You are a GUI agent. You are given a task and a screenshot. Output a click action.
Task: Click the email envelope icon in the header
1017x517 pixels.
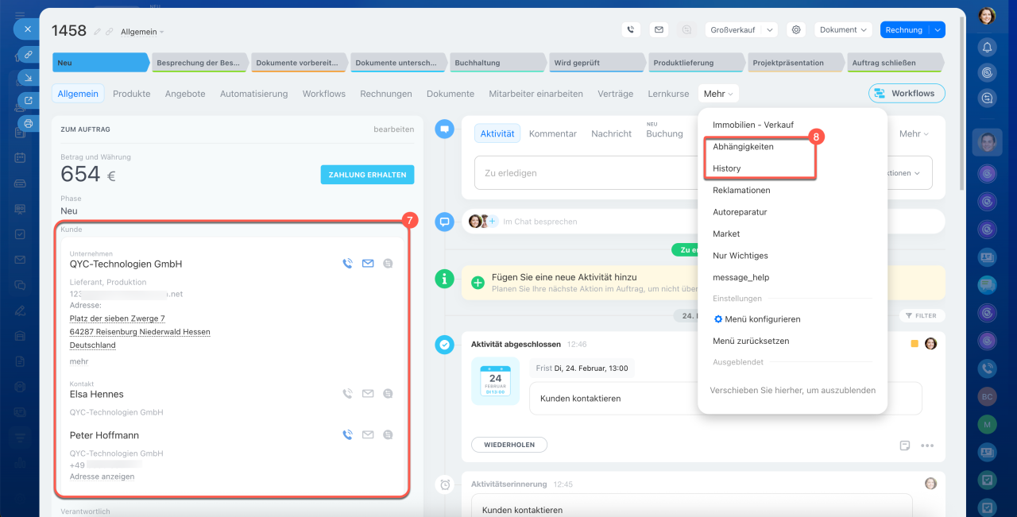pos(658,30)
